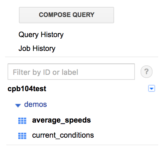This screenshot has height=149, width=162.
Task: Click the blue triangle left of demos
Action: [18, 105]
